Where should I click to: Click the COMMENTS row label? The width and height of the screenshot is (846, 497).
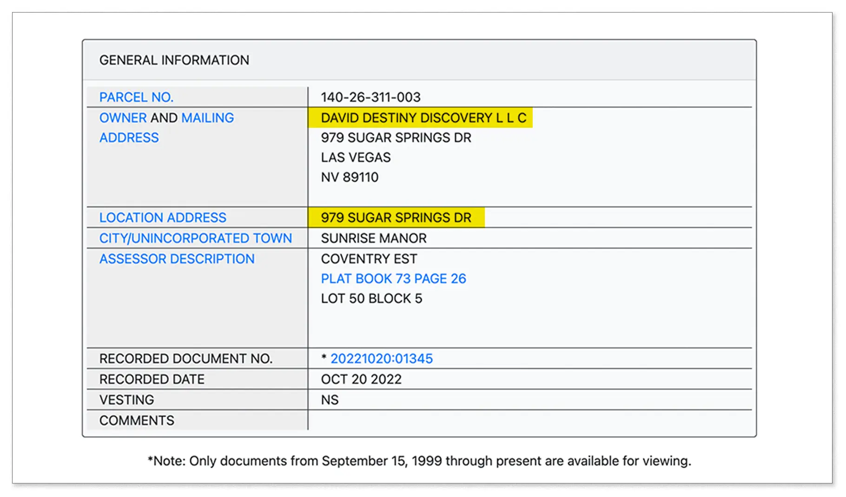pos(137,420)
